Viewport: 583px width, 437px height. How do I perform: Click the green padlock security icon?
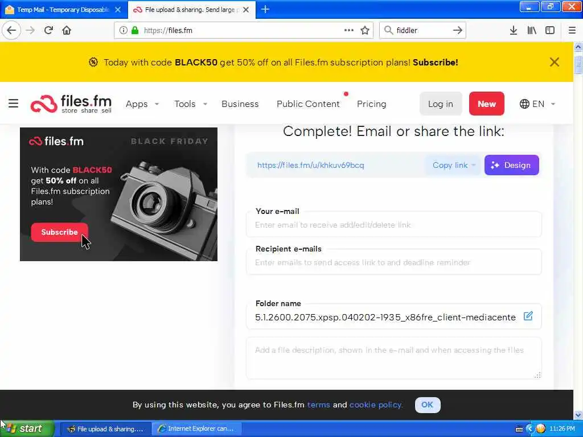(135, 31)
